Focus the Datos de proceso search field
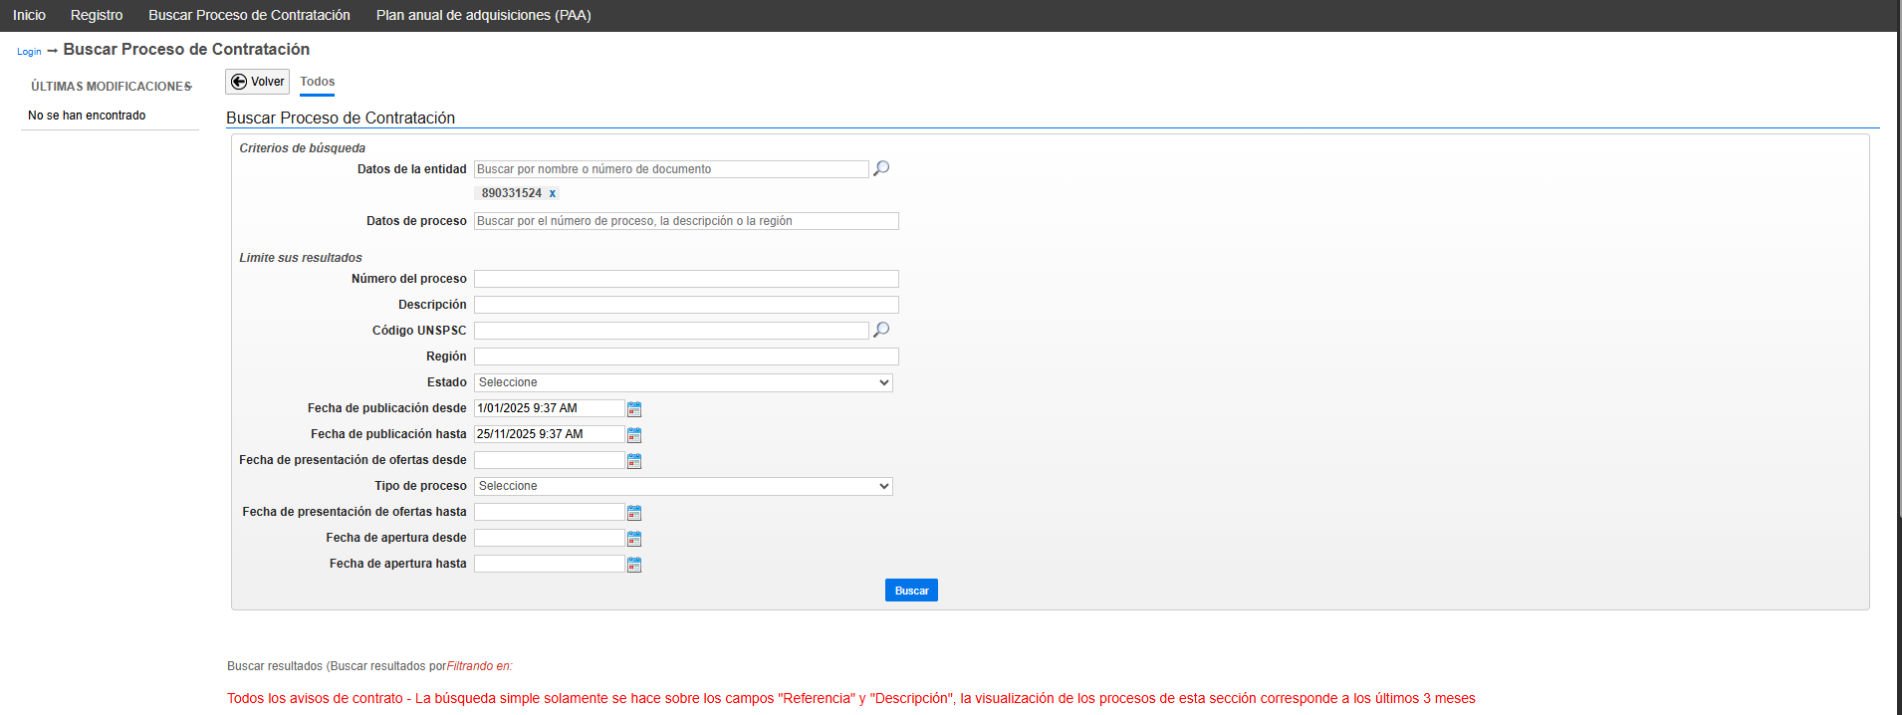 point(686,221)
